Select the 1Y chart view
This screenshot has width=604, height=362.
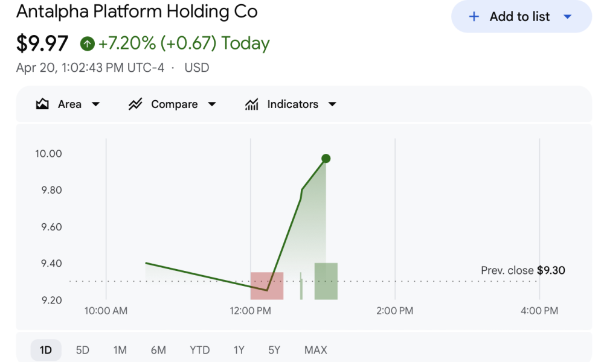pyautogui.click(x=238, y=349)
